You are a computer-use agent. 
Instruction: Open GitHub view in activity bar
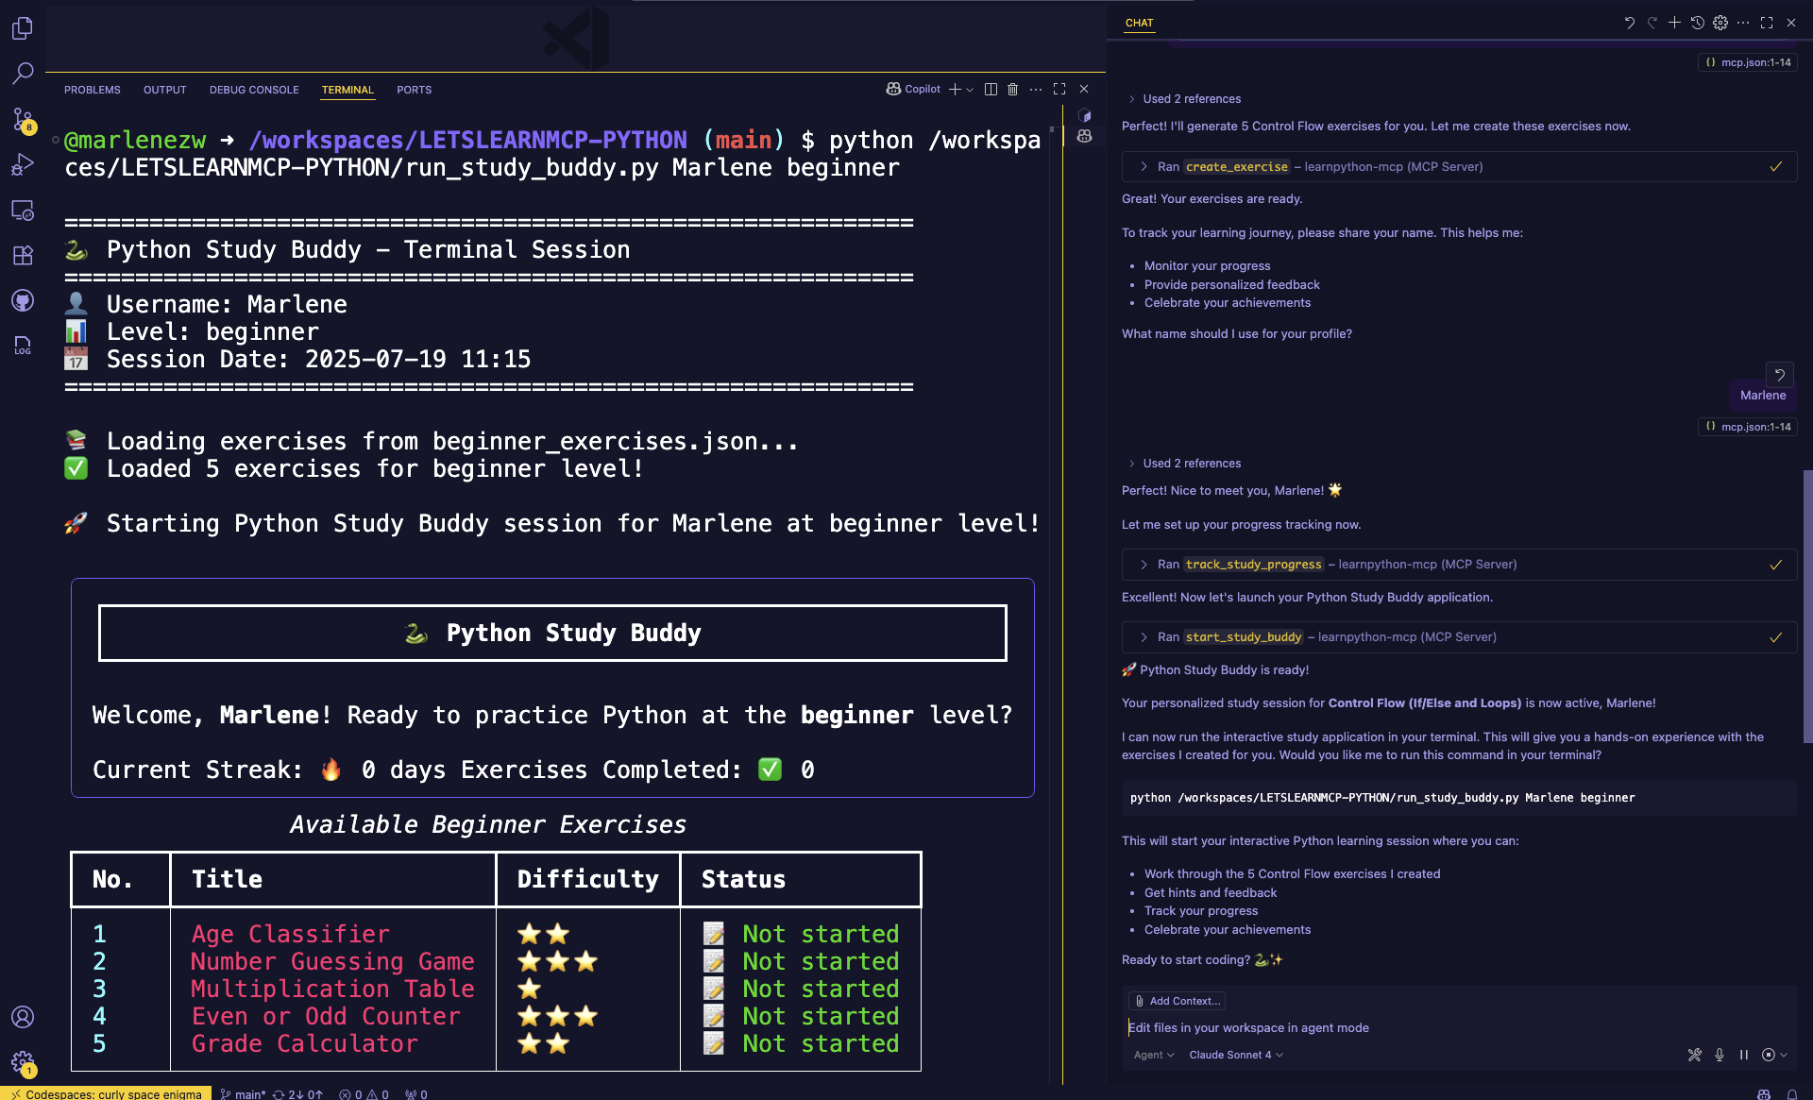[22, 300]
